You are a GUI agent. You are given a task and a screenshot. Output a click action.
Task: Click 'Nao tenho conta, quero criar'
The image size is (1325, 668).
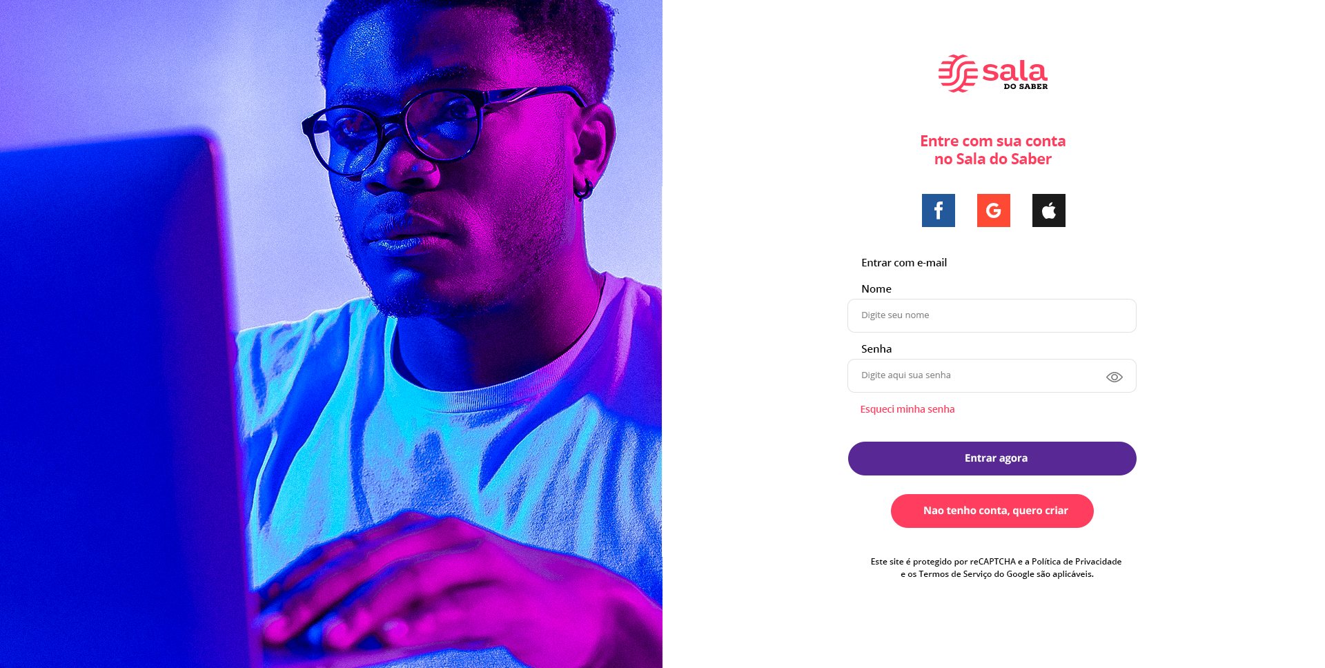coord(992,511)
